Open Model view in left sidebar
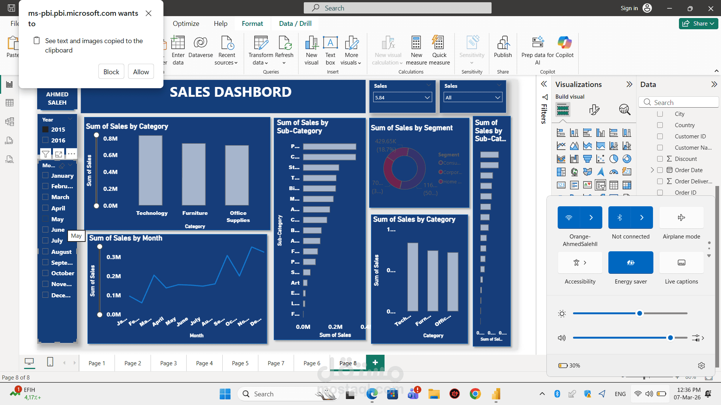This screenshot has height=405, width=721. click(10, 121)
